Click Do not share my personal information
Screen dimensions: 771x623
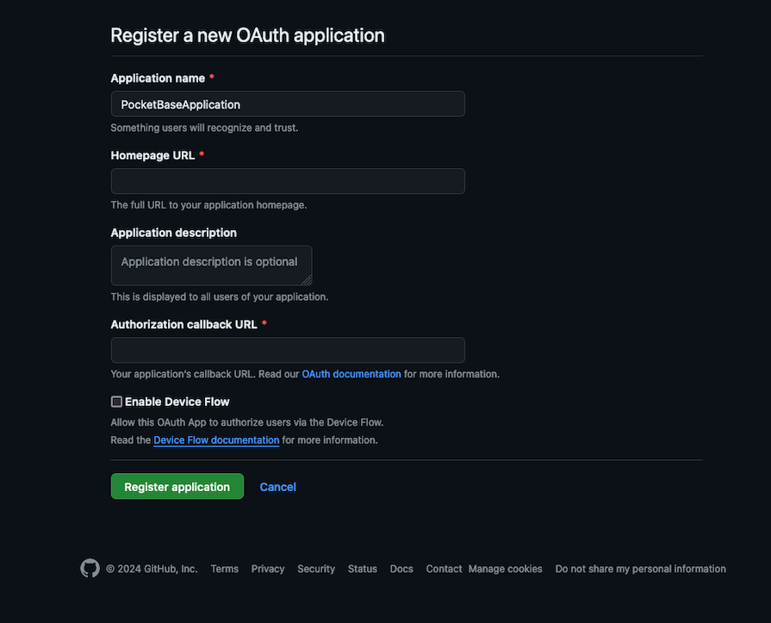tap(640, 569)
